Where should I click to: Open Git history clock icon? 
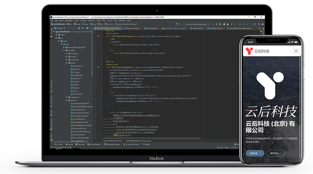(251, 24)
